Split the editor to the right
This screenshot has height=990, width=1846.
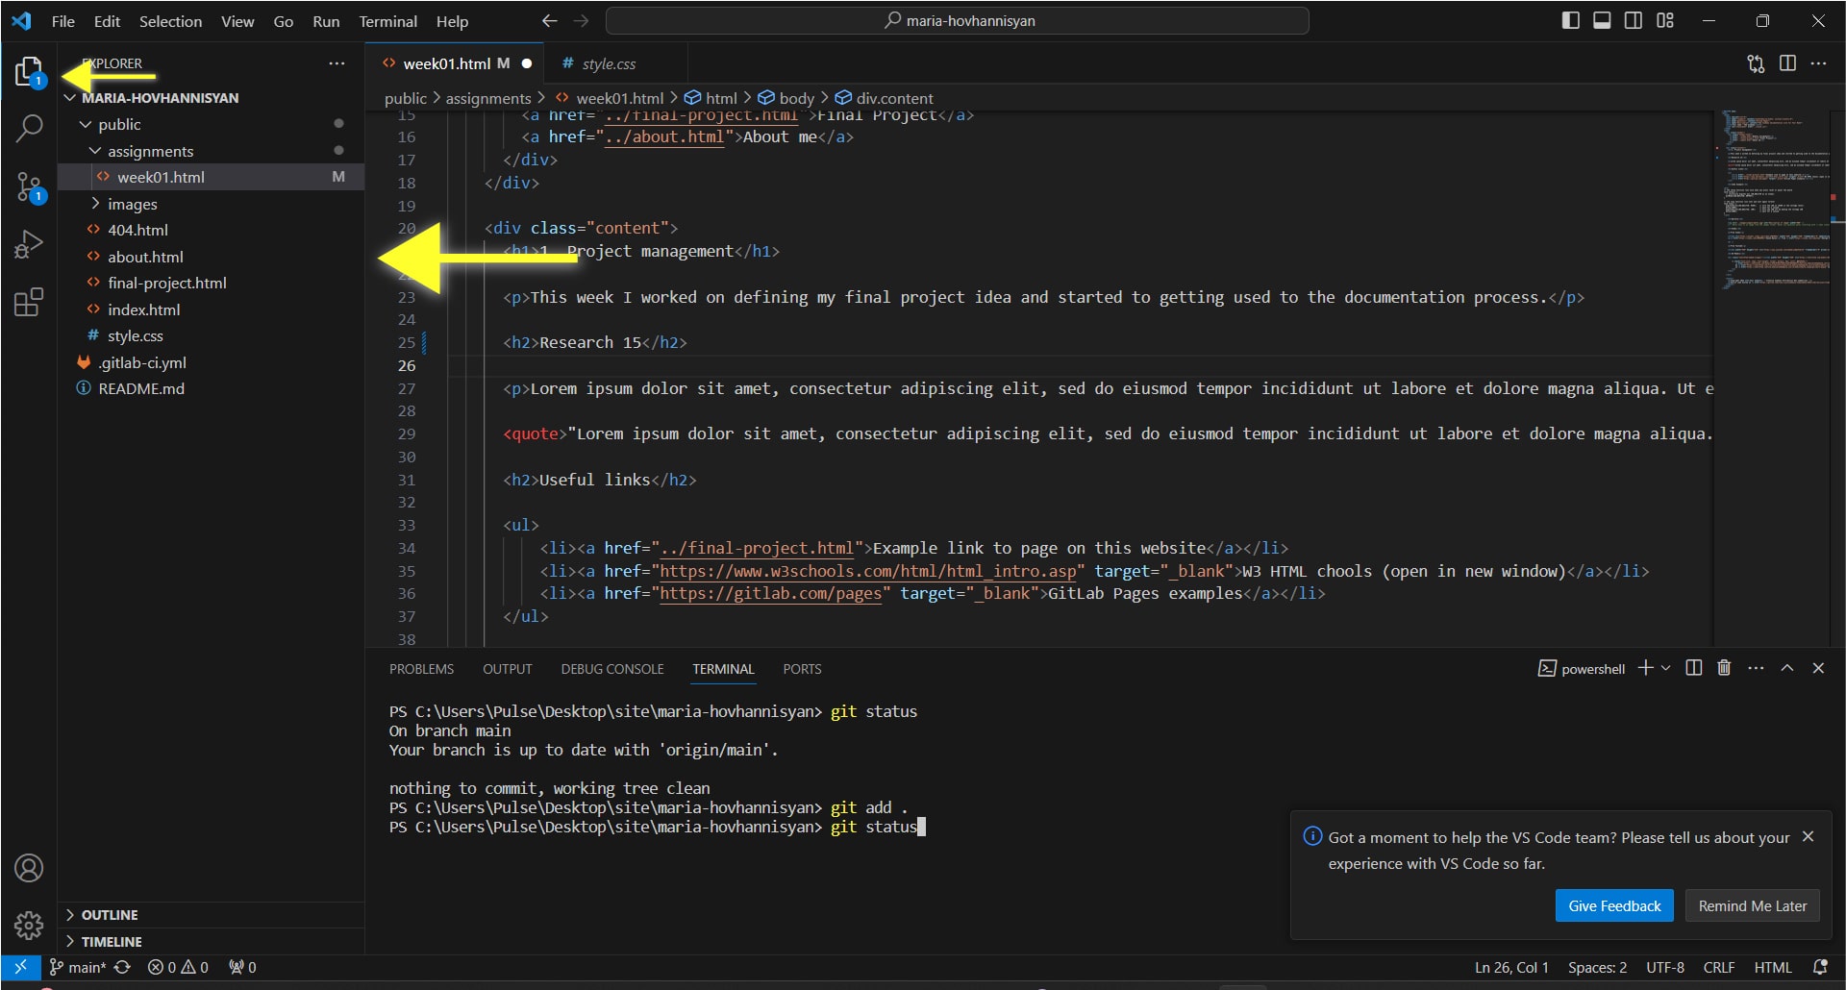(1787, 63)
